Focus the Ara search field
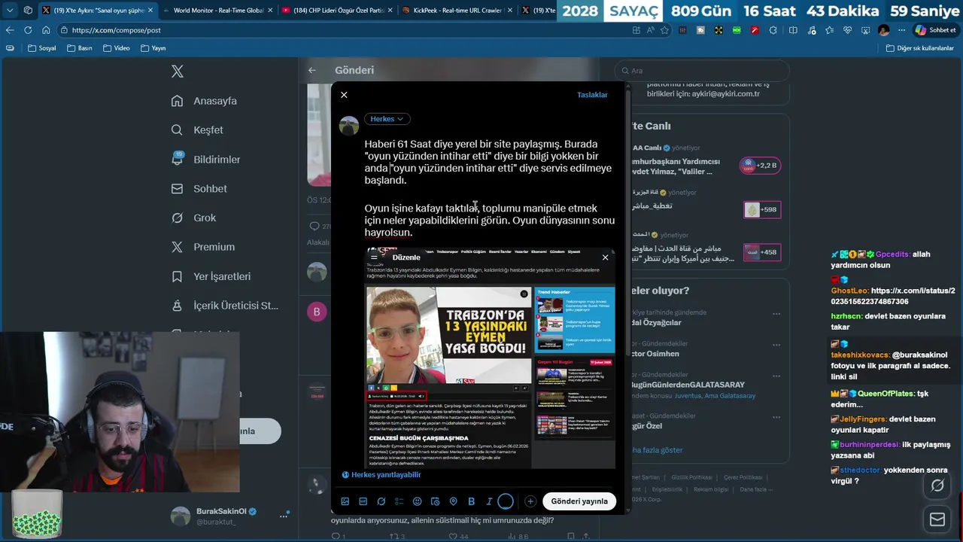The image size is (963, 542). [x=702, y=71]
